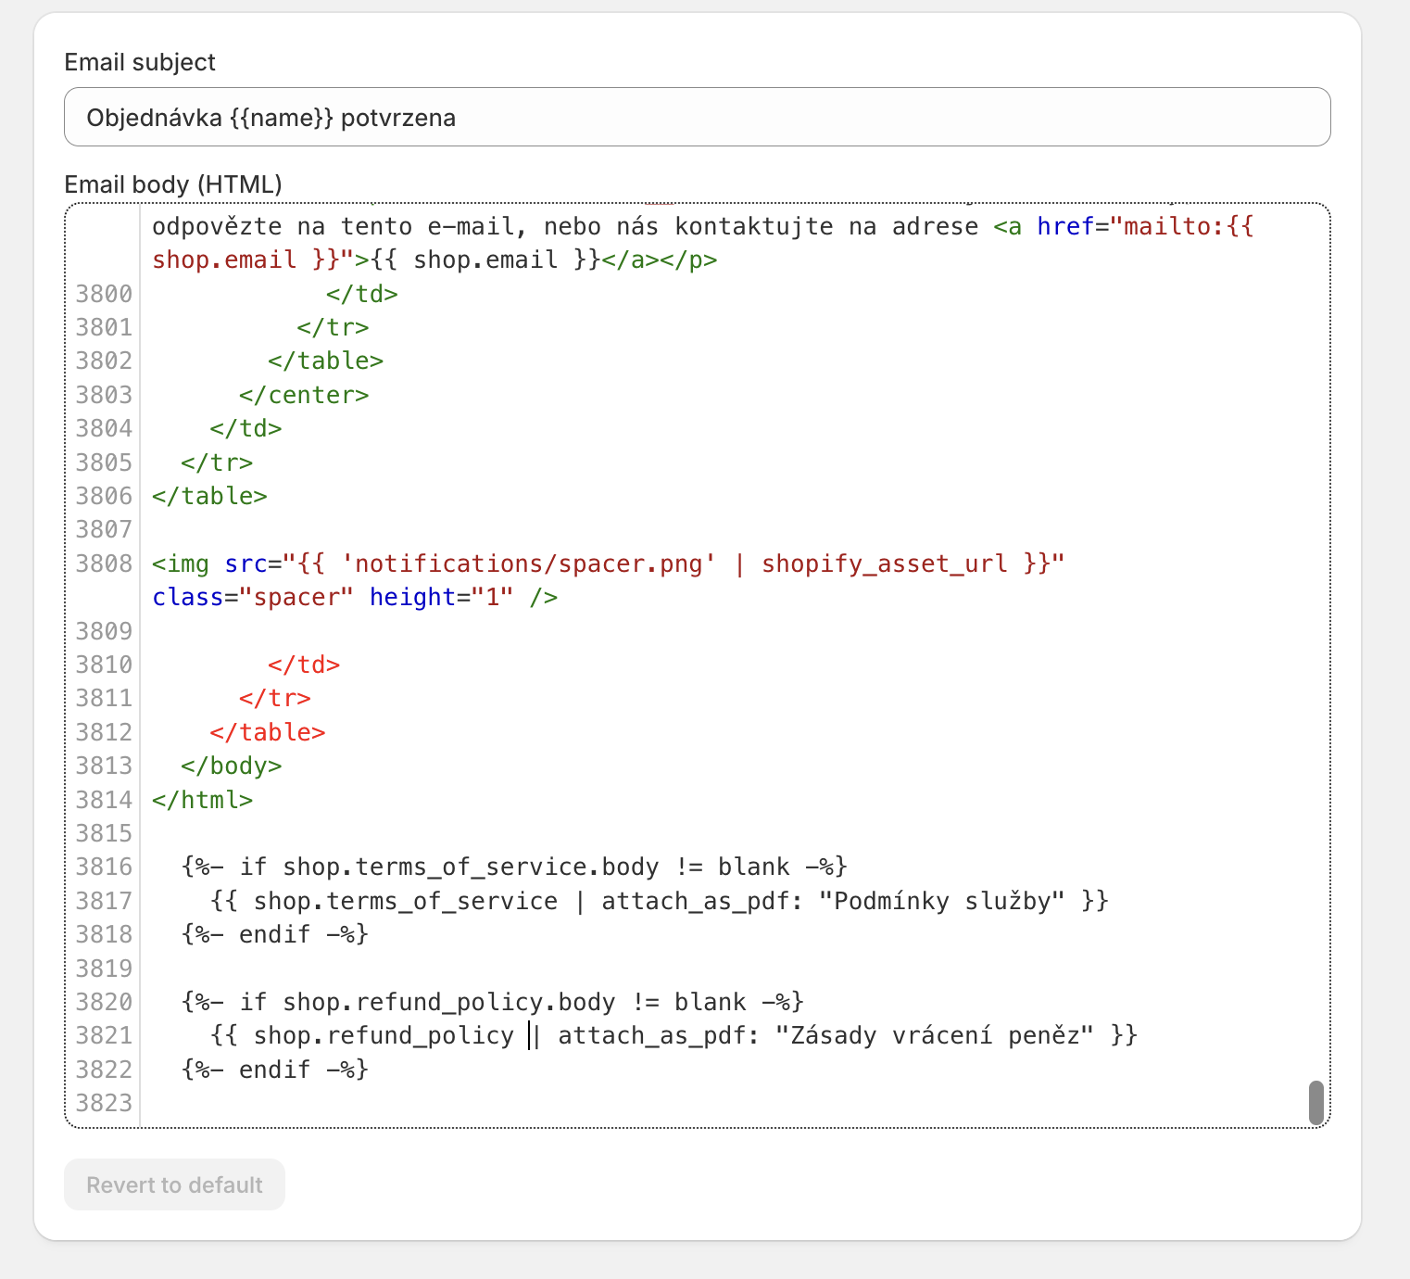Click line number 3823 in the gutter
The height and width of the screenshot is (1279, 1410).
pyautogui.click(x=104, y=1103)
